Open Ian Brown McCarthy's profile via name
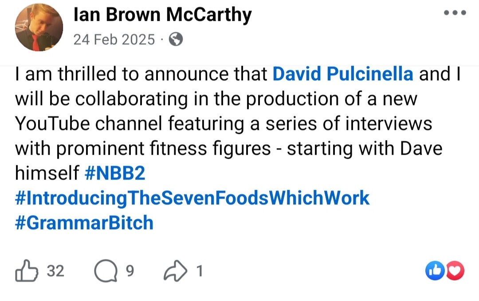 click(162, 16)
